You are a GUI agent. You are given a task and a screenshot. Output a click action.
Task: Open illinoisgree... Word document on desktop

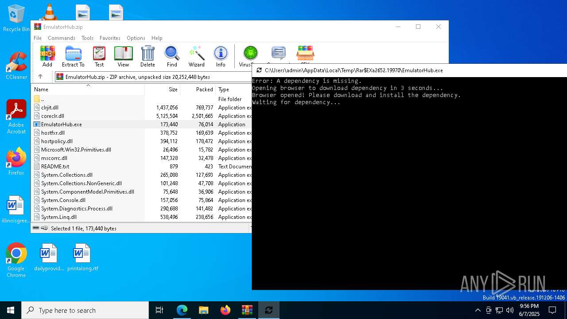click(16, 209)
